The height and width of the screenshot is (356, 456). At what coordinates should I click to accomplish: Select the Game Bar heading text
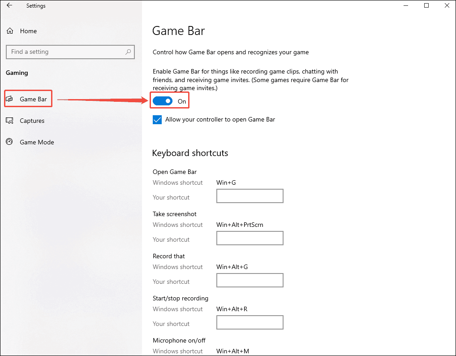coord(178,30)
